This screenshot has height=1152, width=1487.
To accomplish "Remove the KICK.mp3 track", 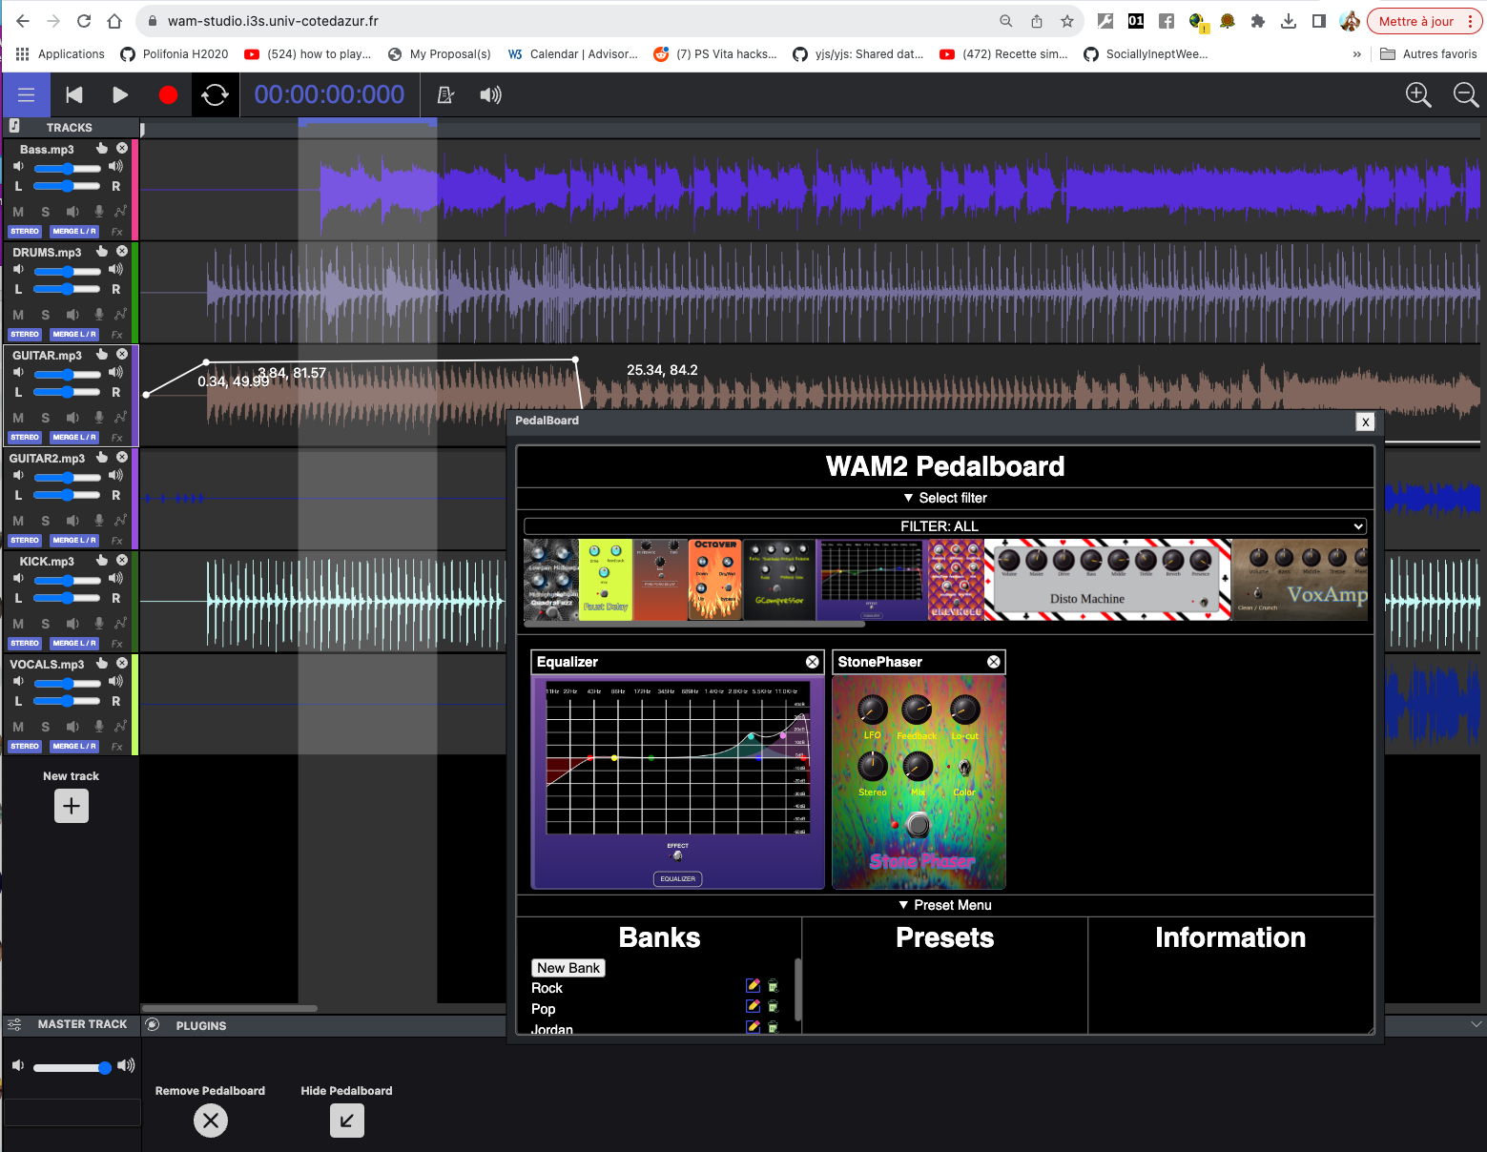I will [122, 560].
